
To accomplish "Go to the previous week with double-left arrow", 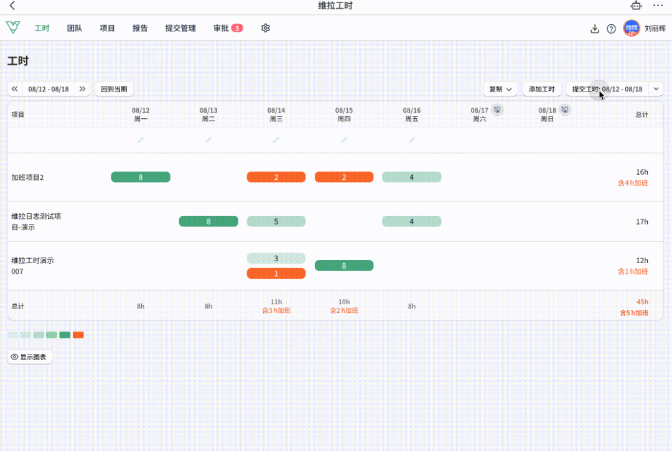I will 15,89.
